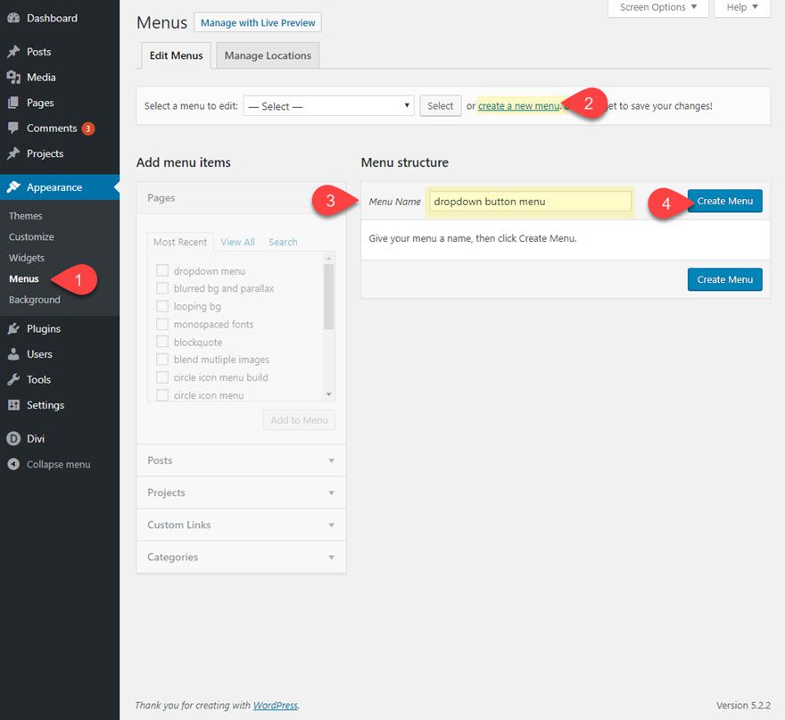Tick the 'monospaced fonts' checkbox
The width and height of the screenshot is (785, 720).
tap(162, 324)
